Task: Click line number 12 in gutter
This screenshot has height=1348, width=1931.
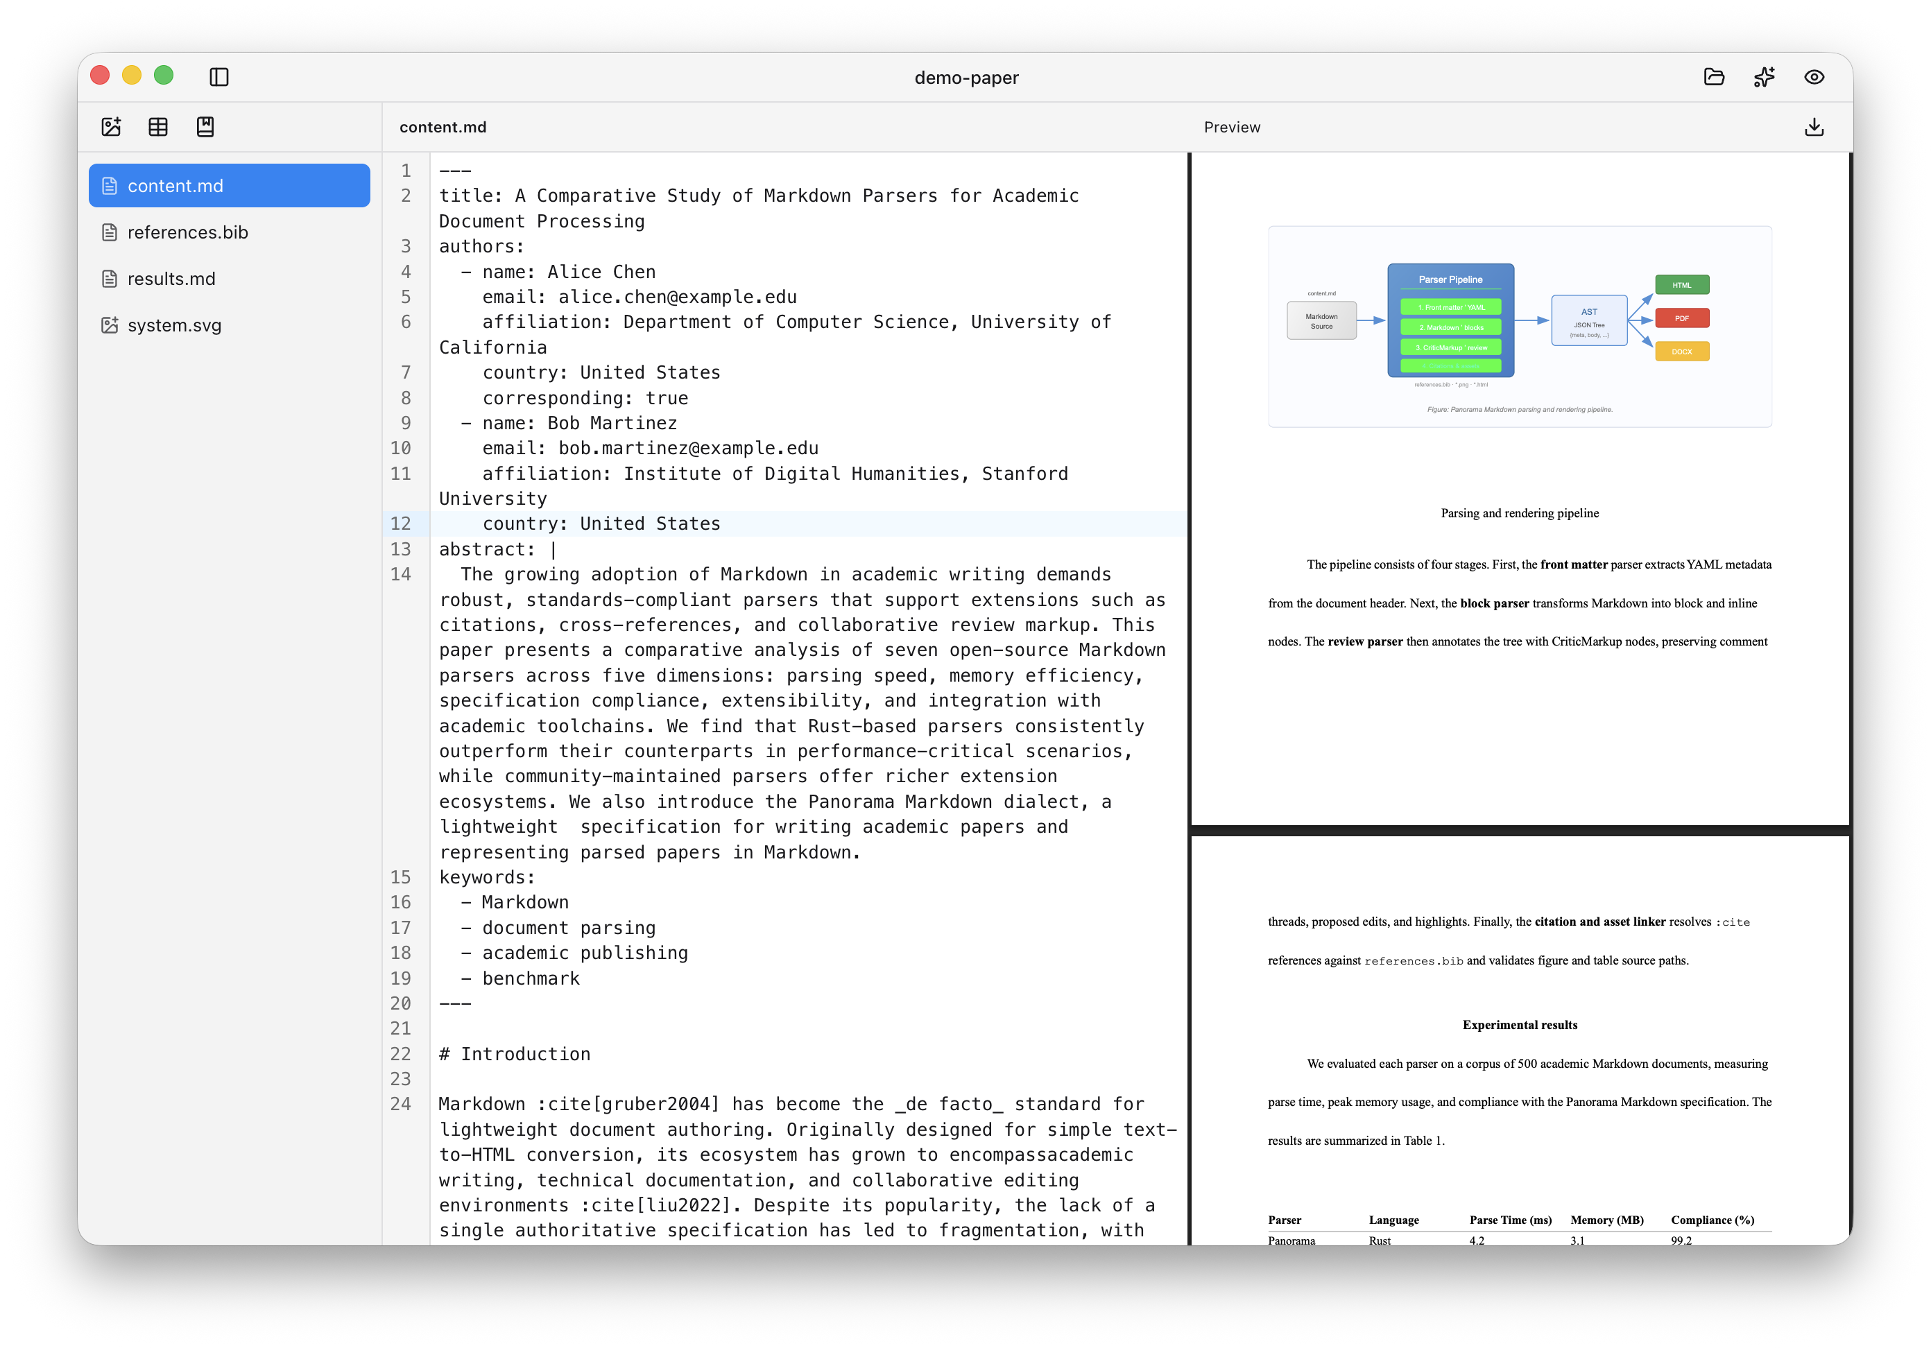Action: pos(400,523)
